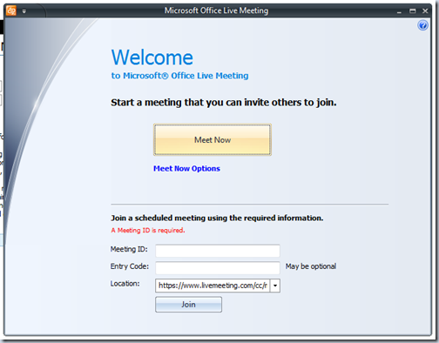Screen dimensions: 439x343
Task: Click the 'A Meeting ID is required.' error text
Action: [148, 231]
